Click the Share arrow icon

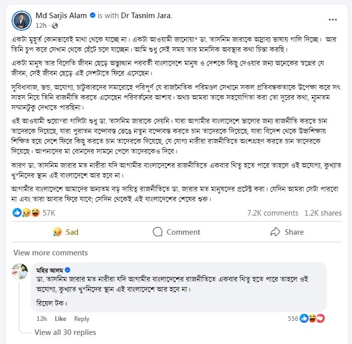[275, 232]
